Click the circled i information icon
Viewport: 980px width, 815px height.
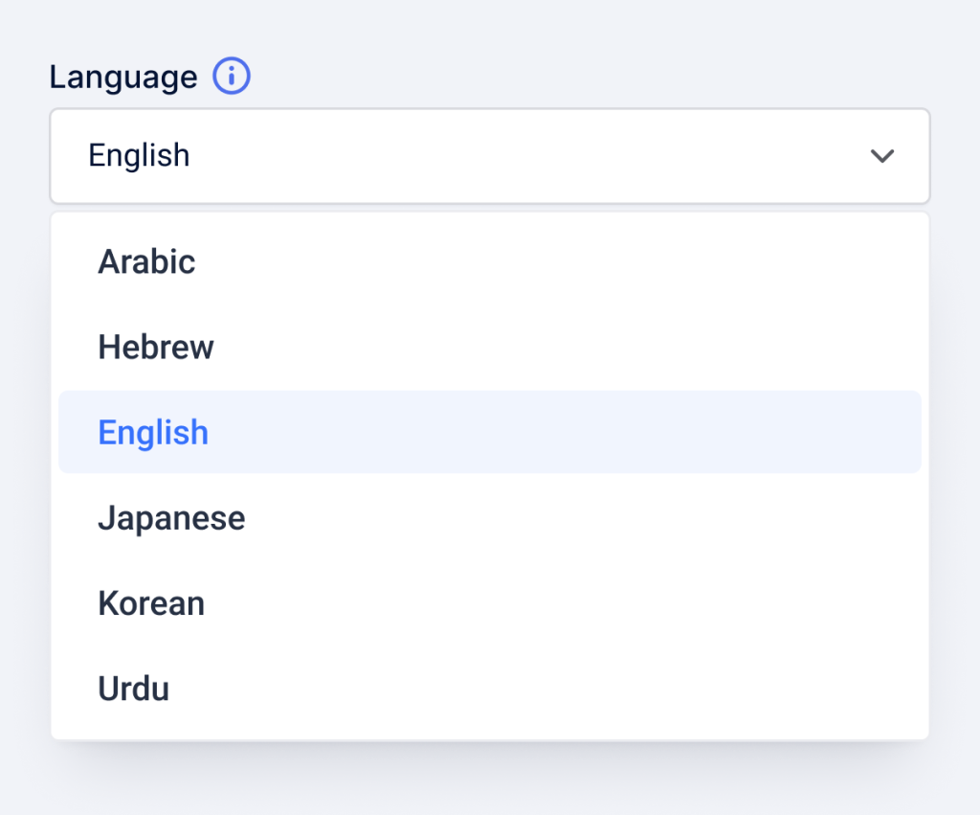click(232, 77)
